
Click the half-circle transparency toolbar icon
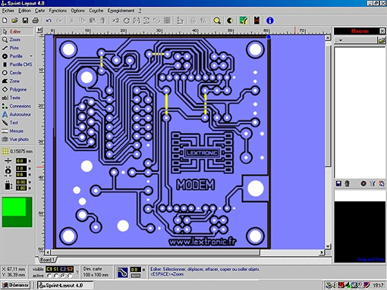(230, 20)
